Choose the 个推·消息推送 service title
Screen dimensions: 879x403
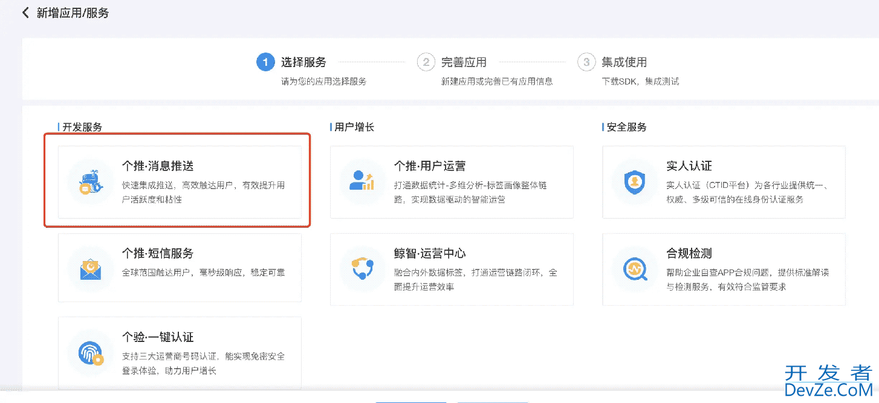(x=158, y=166)
